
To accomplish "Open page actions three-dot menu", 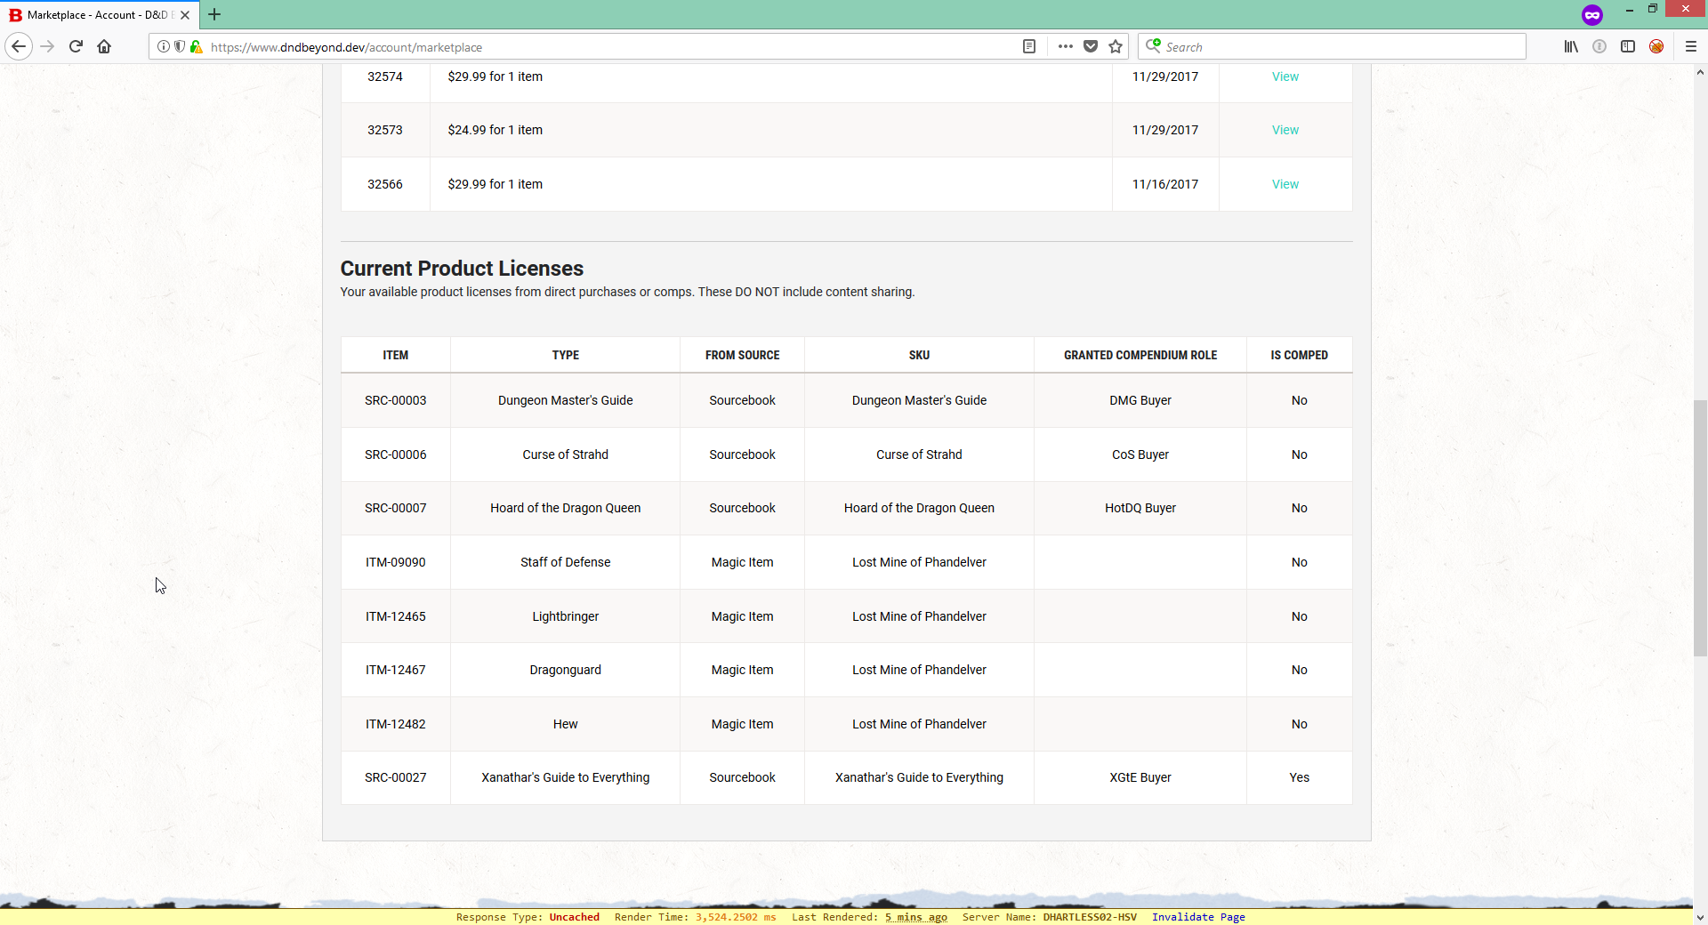I will pos(1066,47).
